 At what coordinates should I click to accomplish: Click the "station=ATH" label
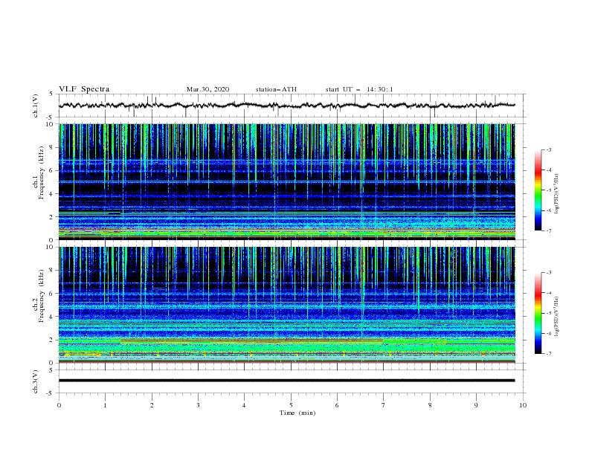(x=276, y=89)
